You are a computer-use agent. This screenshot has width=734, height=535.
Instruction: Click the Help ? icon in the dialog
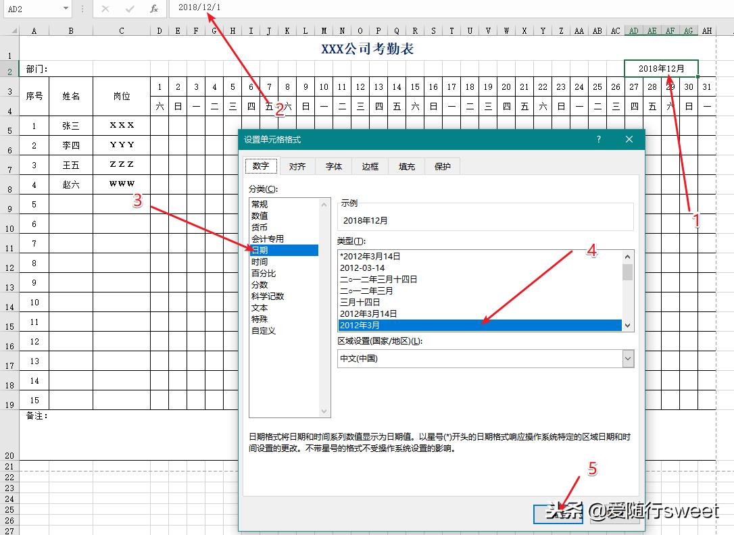pos(598,139)
